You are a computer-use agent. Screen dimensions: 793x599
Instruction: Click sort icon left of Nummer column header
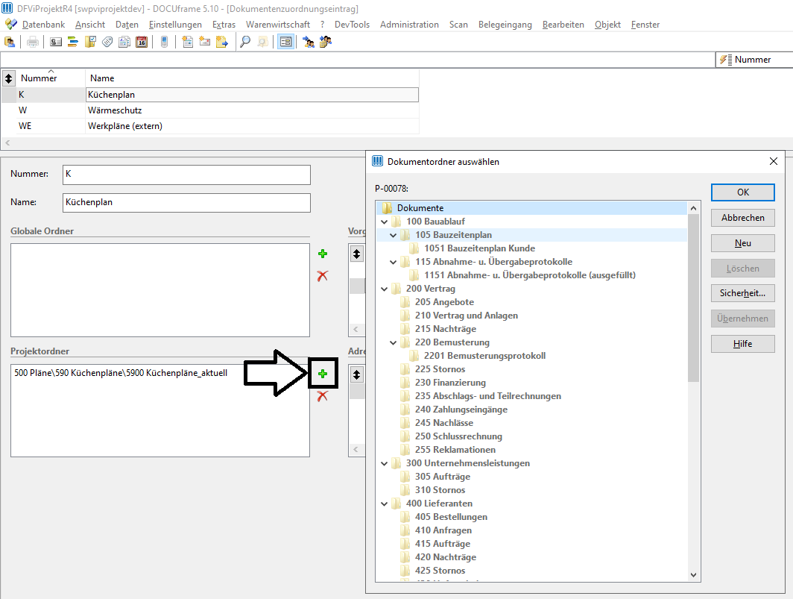click(9, 78)
